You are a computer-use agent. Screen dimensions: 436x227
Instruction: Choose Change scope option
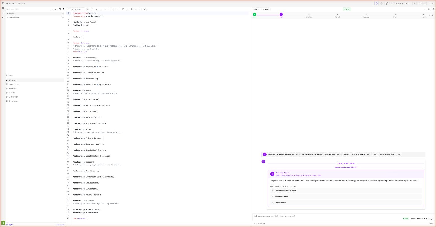tap(346, 203)
